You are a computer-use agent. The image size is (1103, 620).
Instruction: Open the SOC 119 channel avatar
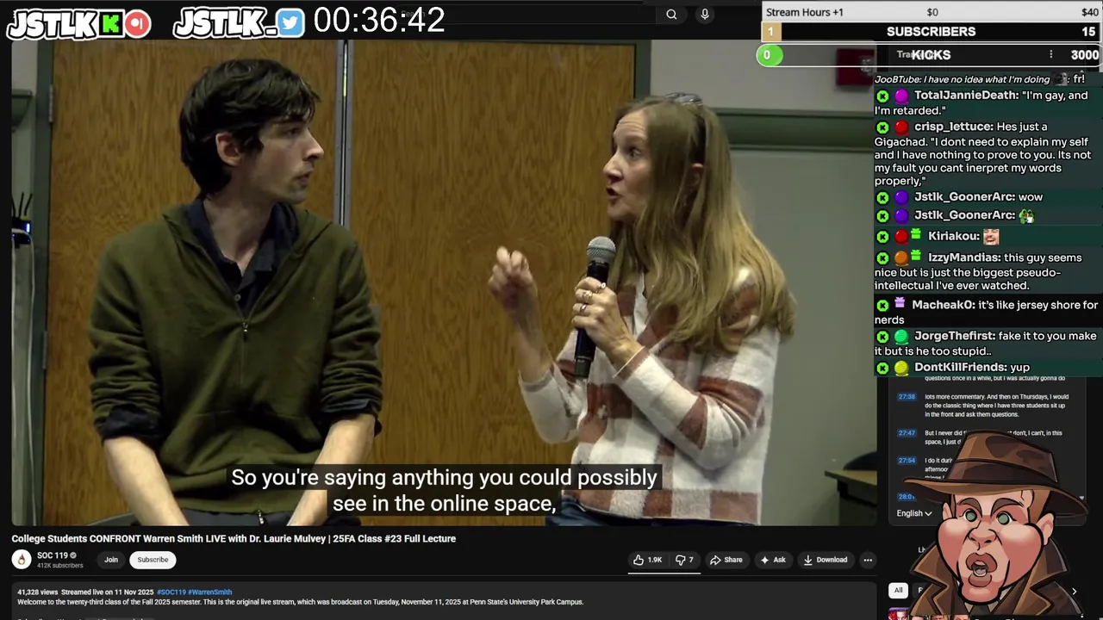[x=22, y=560]
